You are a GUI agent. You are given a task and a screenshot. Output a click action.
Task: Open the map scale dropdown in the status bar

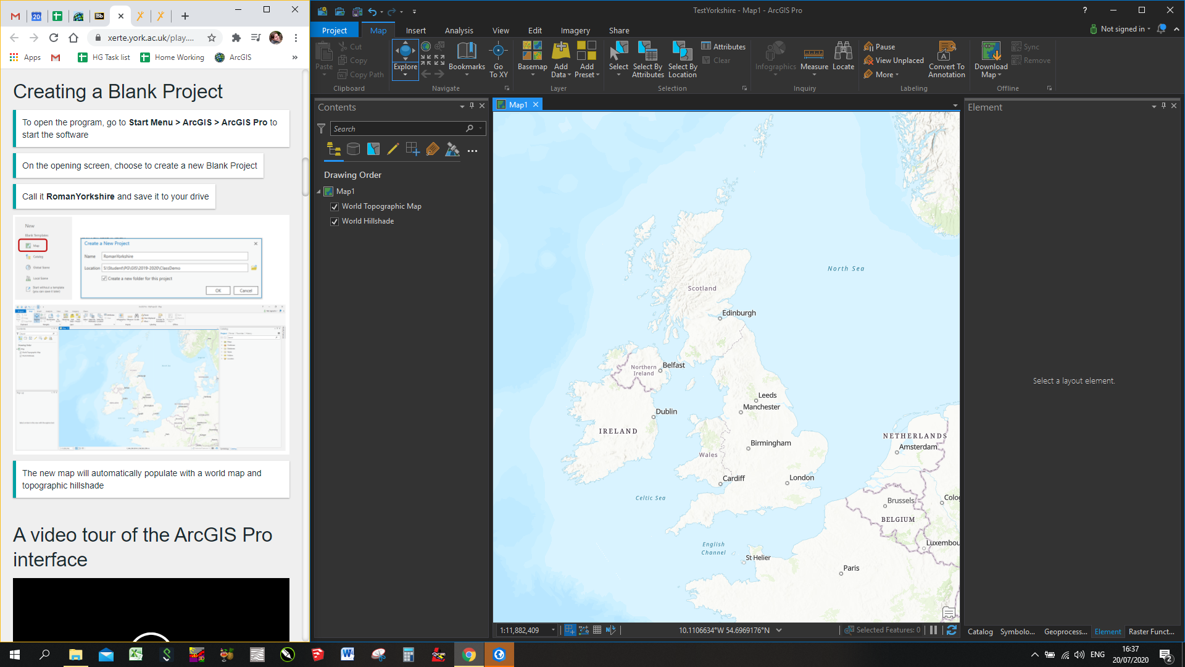point(551,630)
